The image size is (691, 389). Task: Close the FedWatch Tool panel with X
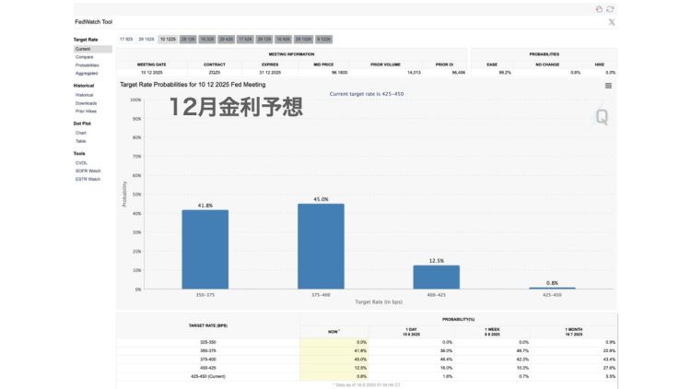click(612, 22)
